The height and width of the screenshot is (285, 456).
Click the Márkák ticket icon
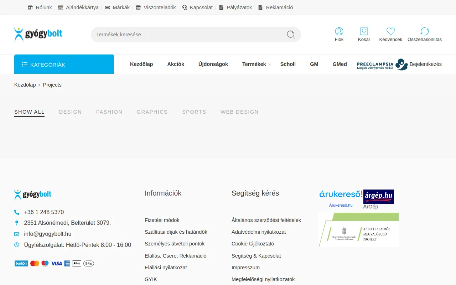pos(107,7)
